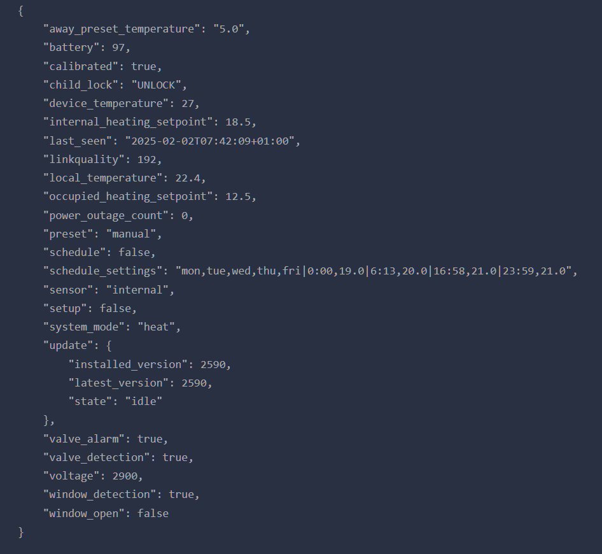Screen dimensions: 602x554
Task: Select the installed_version value 2590
Action: (213, 364)
